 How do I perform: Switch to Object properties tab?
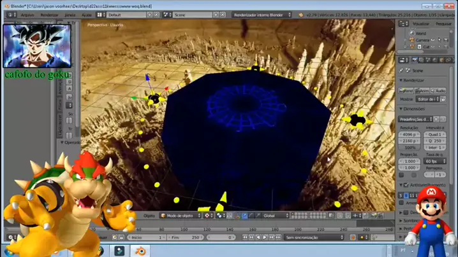pyautogui.click(x=441, y=60)
